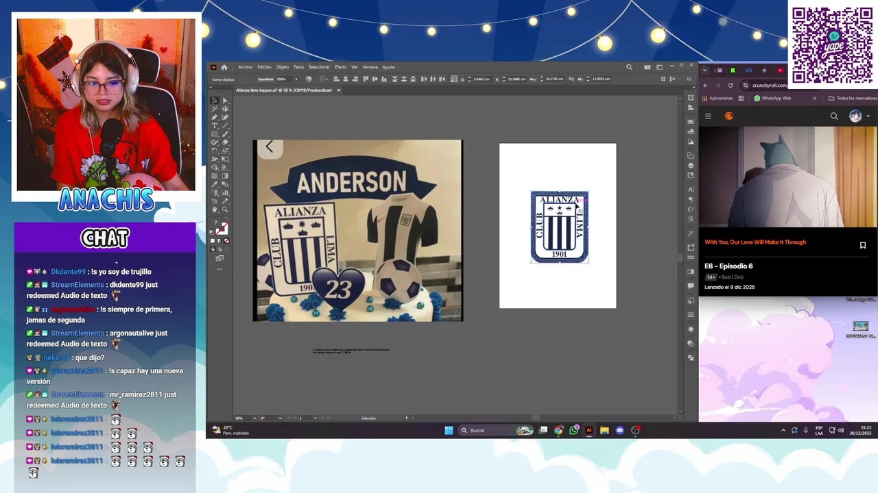Open the artboard number dropdown
The height and width of the screenshot is (493, 878).
(x=316, y=418)
